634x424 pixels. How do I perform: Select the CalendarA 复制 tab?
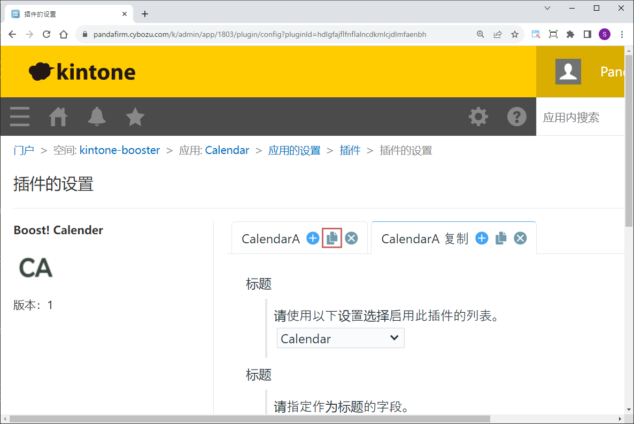tap(424, 239)
